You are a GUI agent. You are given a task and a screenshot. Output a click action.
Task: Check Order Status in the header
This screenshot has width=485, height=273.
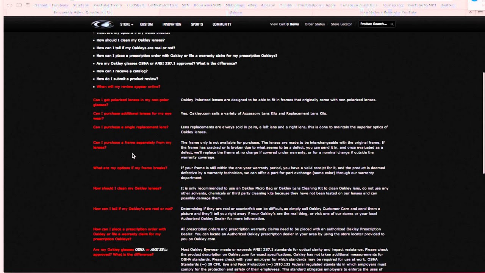(x=314, y=24)
